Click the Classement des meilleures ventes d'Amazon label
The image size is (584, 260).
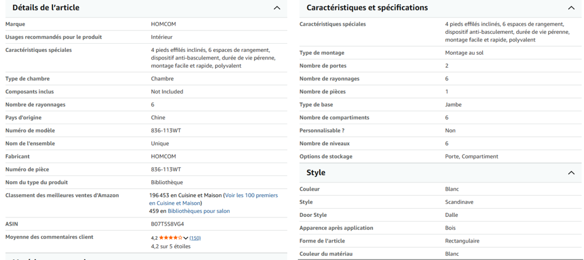(62, 195)
